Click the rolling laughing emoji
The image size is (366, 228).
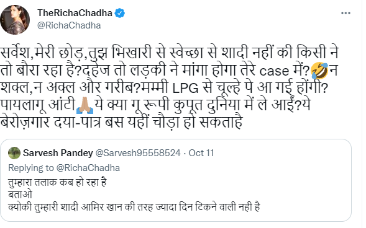(319, 71)
